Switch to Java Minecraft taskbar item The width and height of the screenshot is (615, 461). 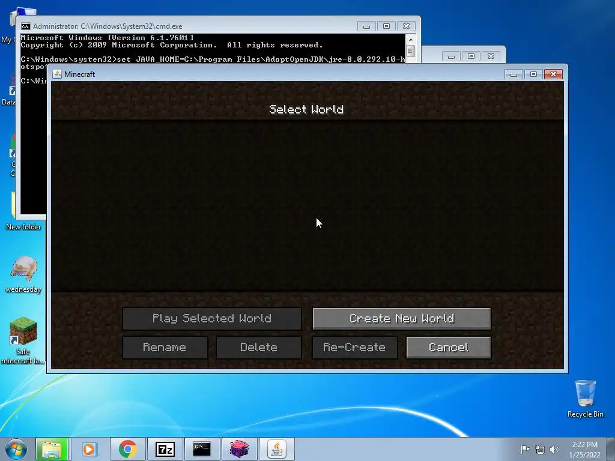click(276, 449)
